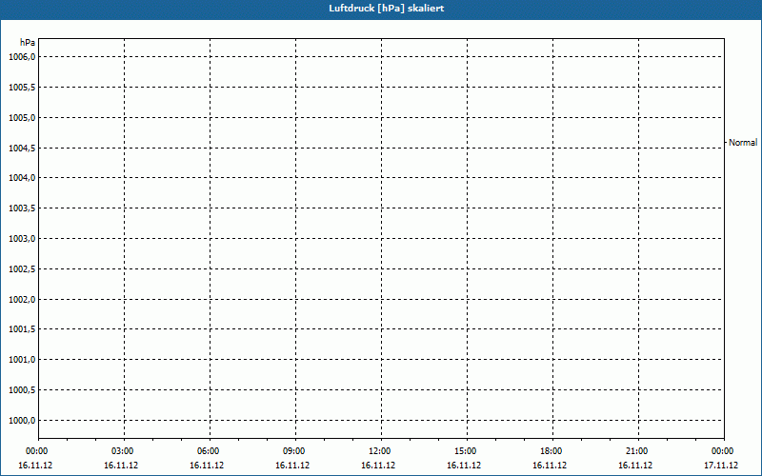Click the 16.11.12 date under 12:00
This screenshot has height=476, width=762.
(378, 466)
